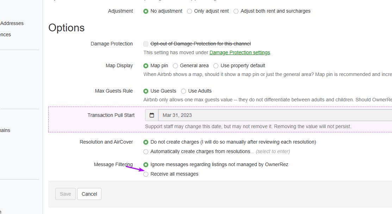The height and width of the screenshot is (214, 392).
Task: Toggle Opt-out of Damage Protection checkbox
Action: pyautogui.click(x=146, y=44)
